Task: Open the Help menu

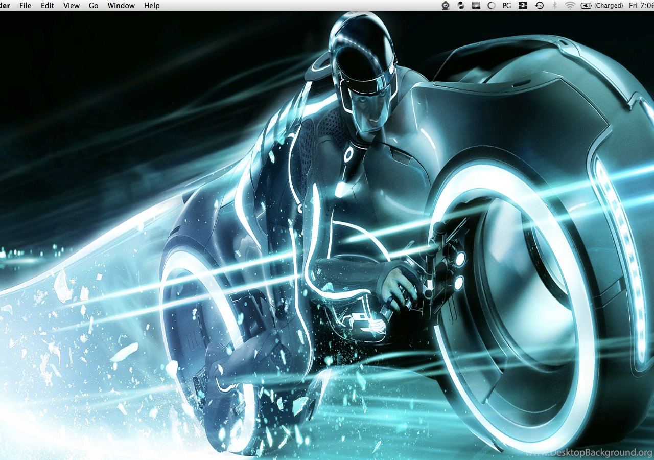Action: (x=152, y=6)
